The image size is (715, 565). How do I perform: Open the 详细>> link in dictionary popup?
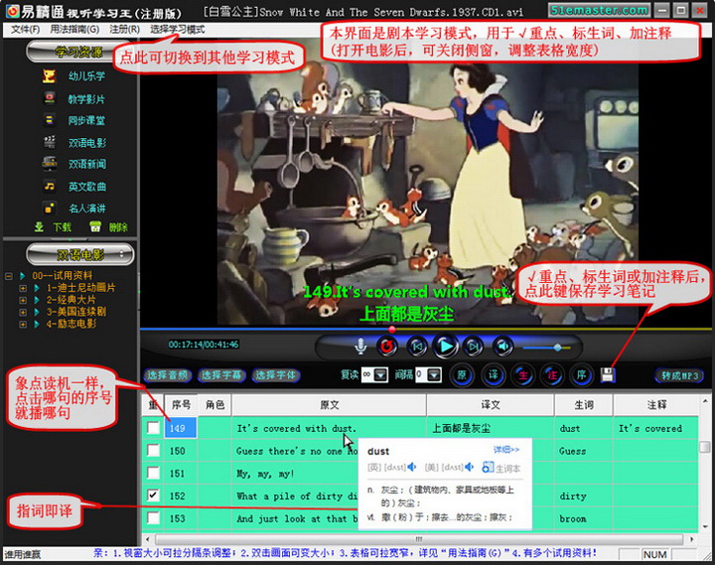(x=506, y=450)
